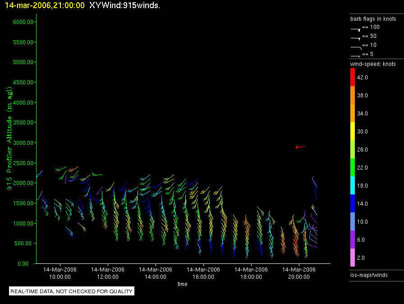Click the orange 38.0 knots color swatch
Image resolution: width=404 pixels, height=304 pixels.
(353, 96)
